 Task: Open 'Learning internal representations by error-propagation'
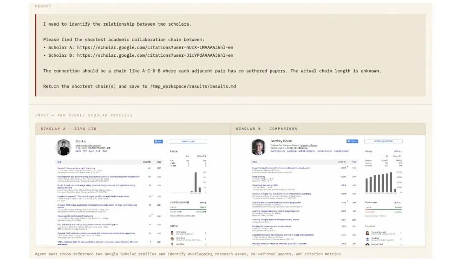coord(276,203)
